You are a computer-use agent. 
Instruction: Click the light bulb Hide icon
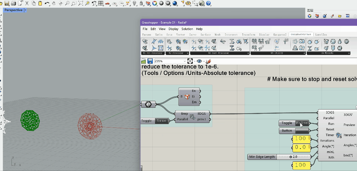pyautogui.click(x=135, y=3)
